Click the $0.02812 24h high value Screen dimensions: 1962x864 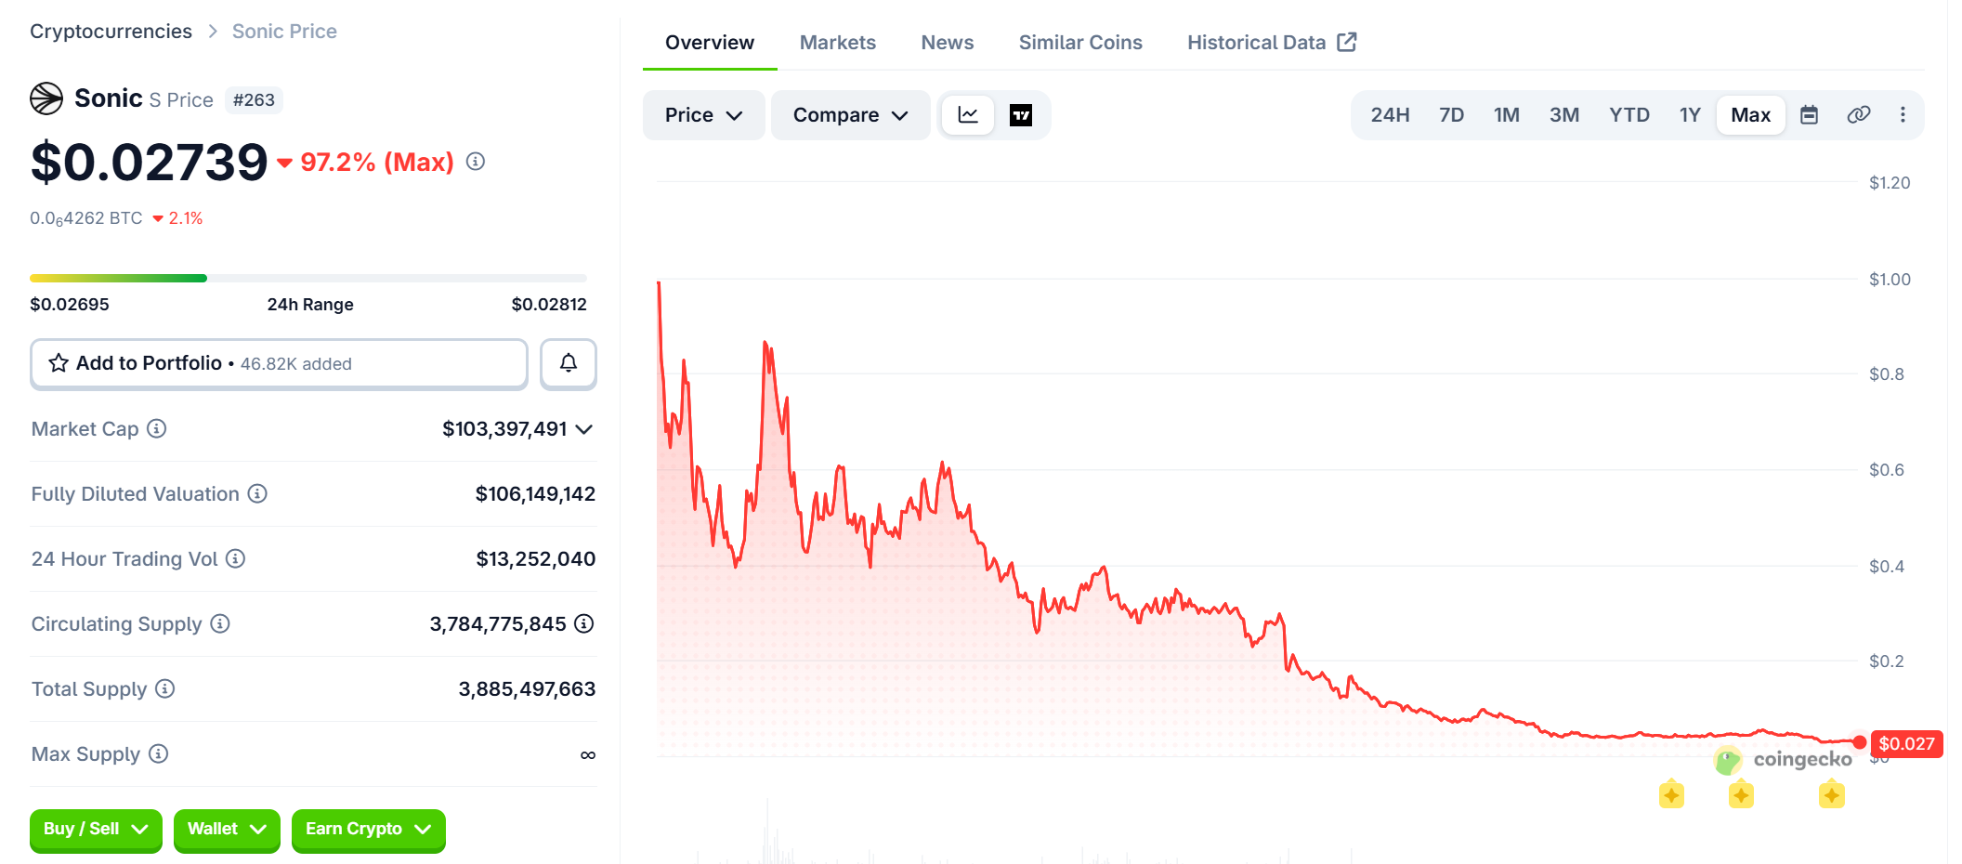pos(549,305)
